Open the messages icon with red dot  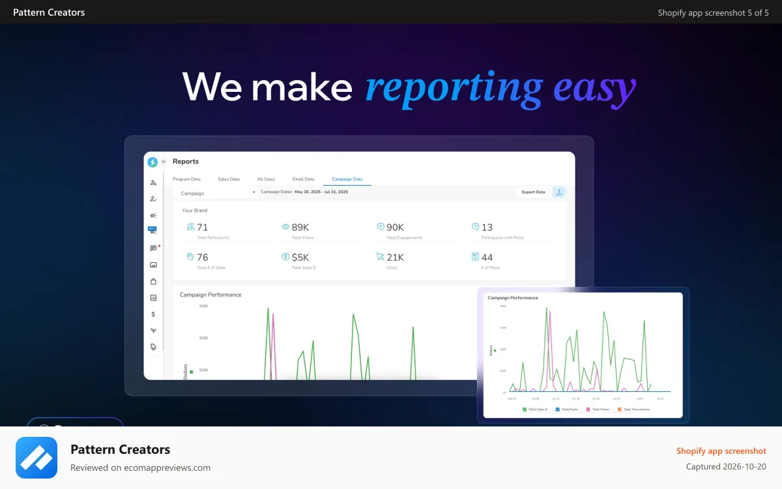pyautogui.click(x=154, y=248)
